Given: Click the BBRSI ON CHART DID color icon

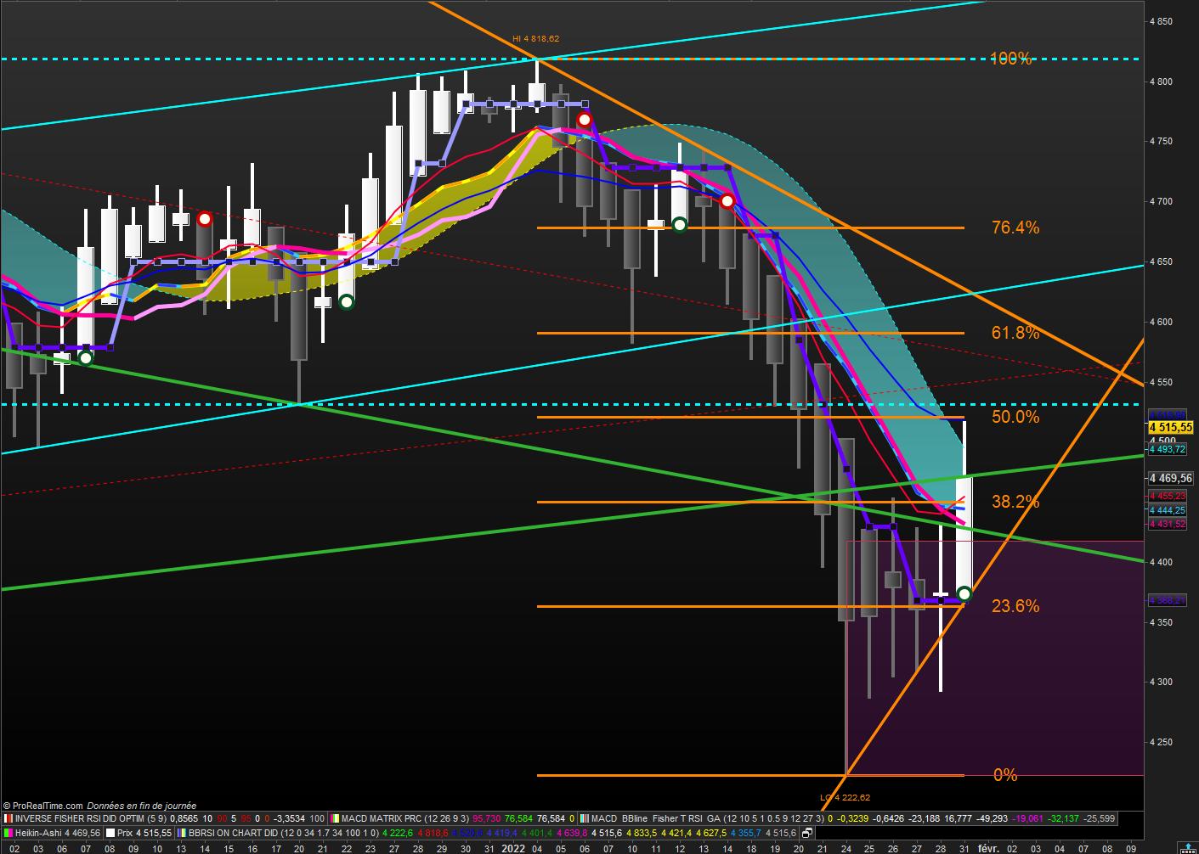Looking at the screenshot, I should tap(182, 833).
